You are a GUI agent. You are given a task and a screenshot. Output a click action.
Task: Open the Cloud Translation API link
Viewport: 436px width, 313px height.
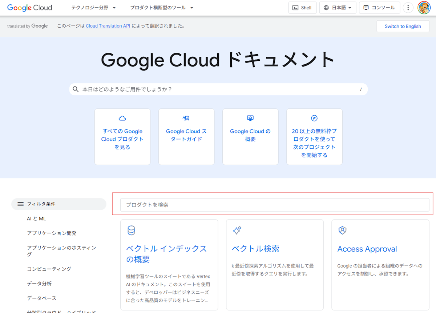click(108, 26)
